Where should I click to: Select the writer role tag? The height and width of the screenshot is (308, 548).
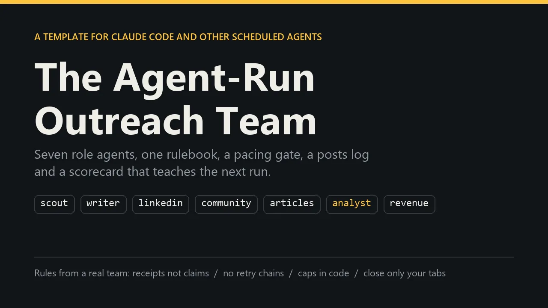pos(103,204)
